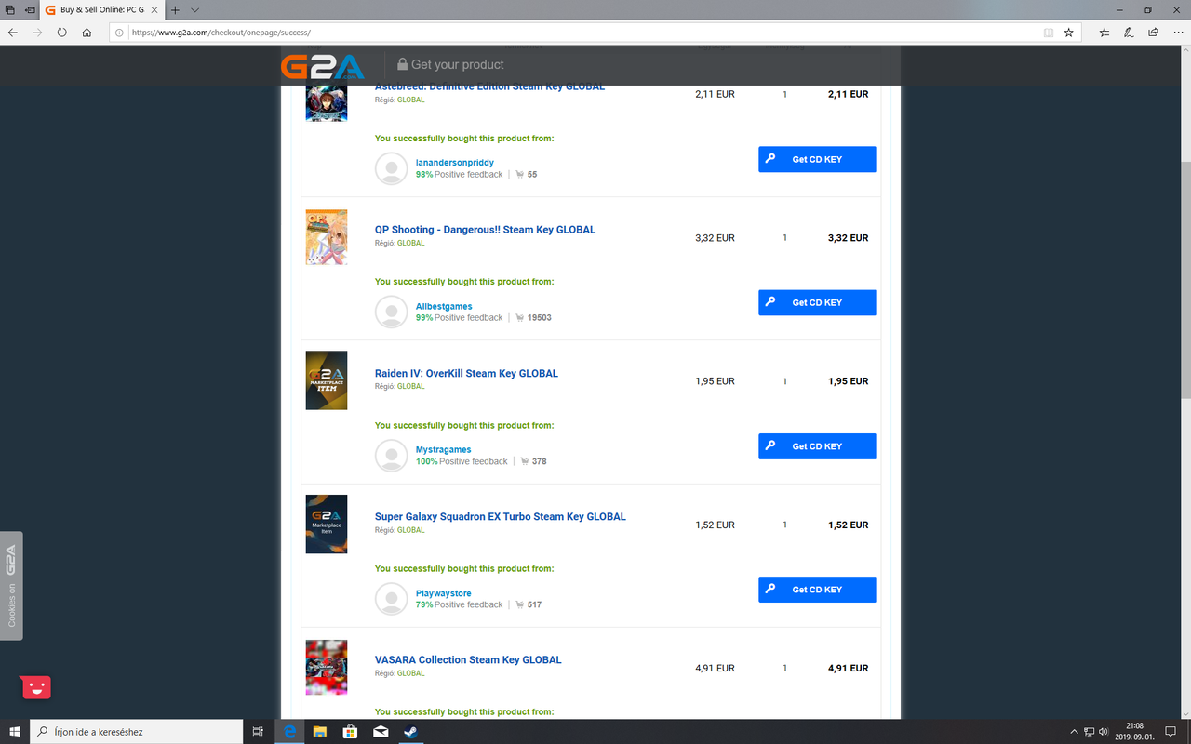Open seller Playwaystore profile
Screen dimensions: 1191x744
(x=444, y=593)
